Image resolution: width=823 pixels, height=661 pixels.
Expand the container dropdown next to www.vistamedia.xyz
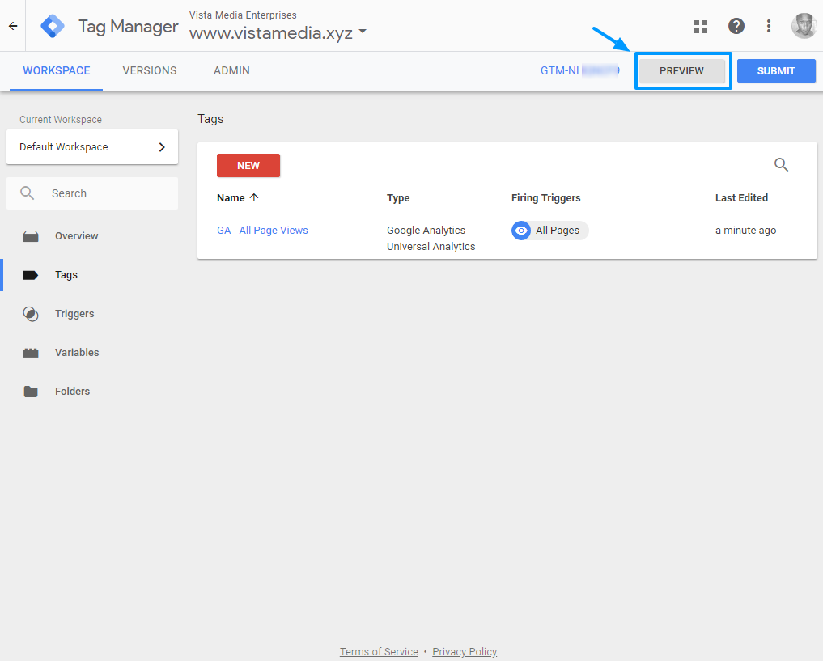[362, 32]
